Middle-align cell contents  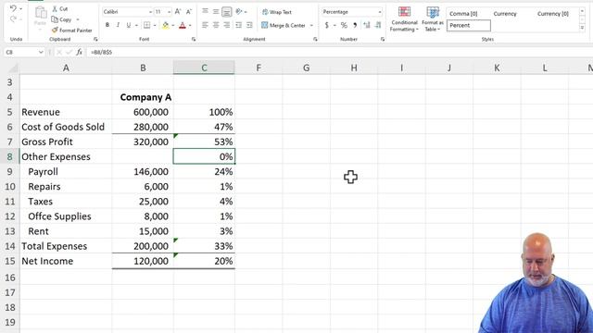(x=216, y=12)
